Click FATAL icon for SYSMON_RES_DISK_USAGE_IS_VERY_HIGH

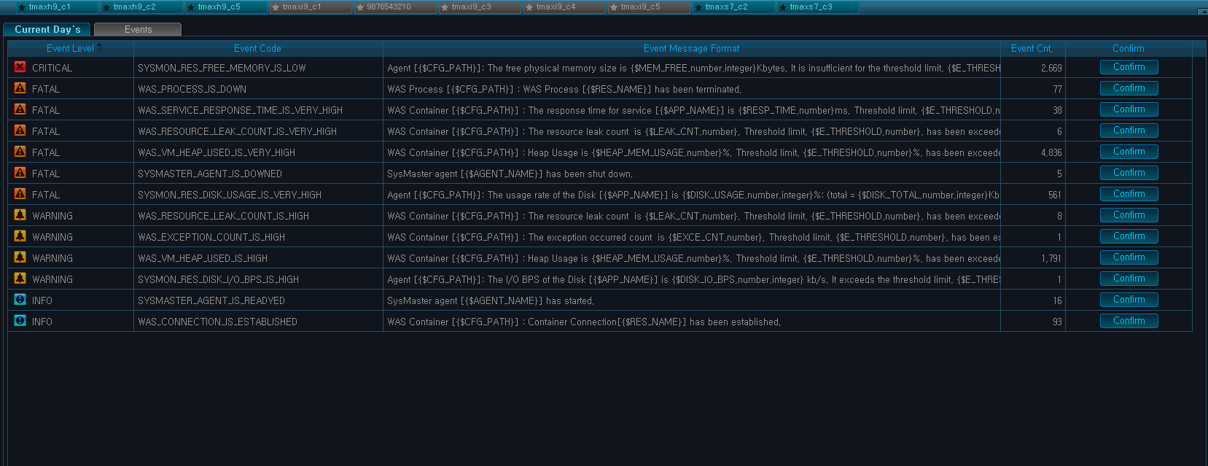(x=20, y=194)
